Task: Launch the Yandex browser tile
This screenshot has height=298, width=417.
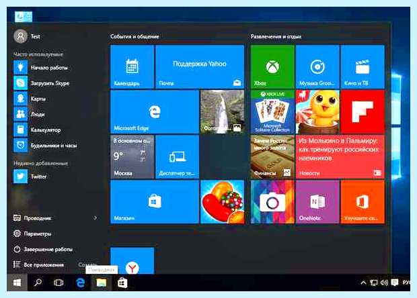Action: click(x=132, y=260)
